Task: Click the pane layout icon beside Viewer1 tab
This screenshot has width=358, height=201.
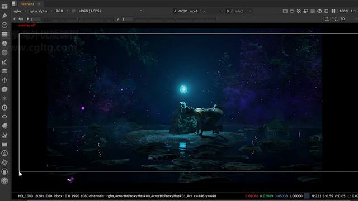Action: (15, 4)
